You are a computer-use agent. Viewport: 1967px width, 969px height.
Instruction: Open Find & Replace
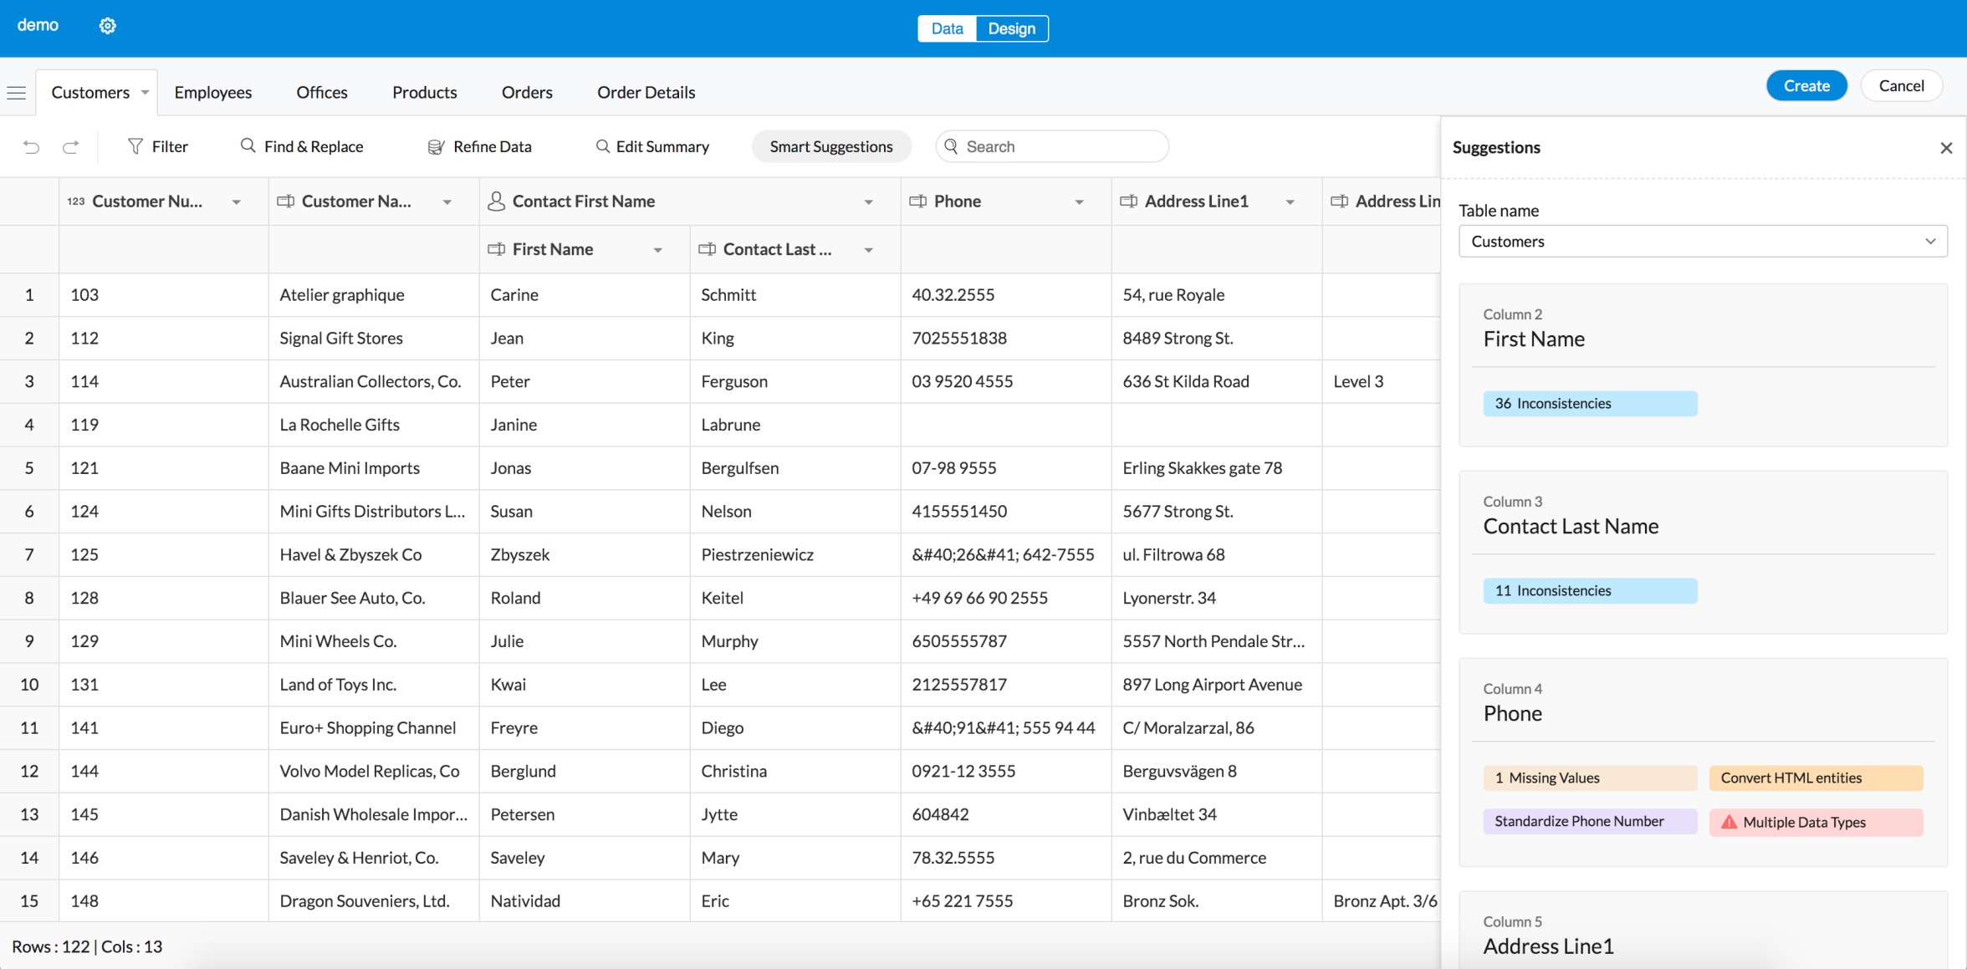[302, 146]
